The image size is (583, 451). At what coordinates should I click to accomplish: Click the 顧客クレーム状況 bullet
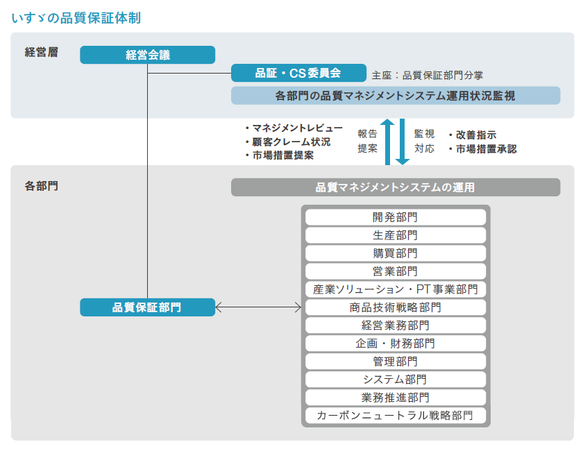coord(288,142)
